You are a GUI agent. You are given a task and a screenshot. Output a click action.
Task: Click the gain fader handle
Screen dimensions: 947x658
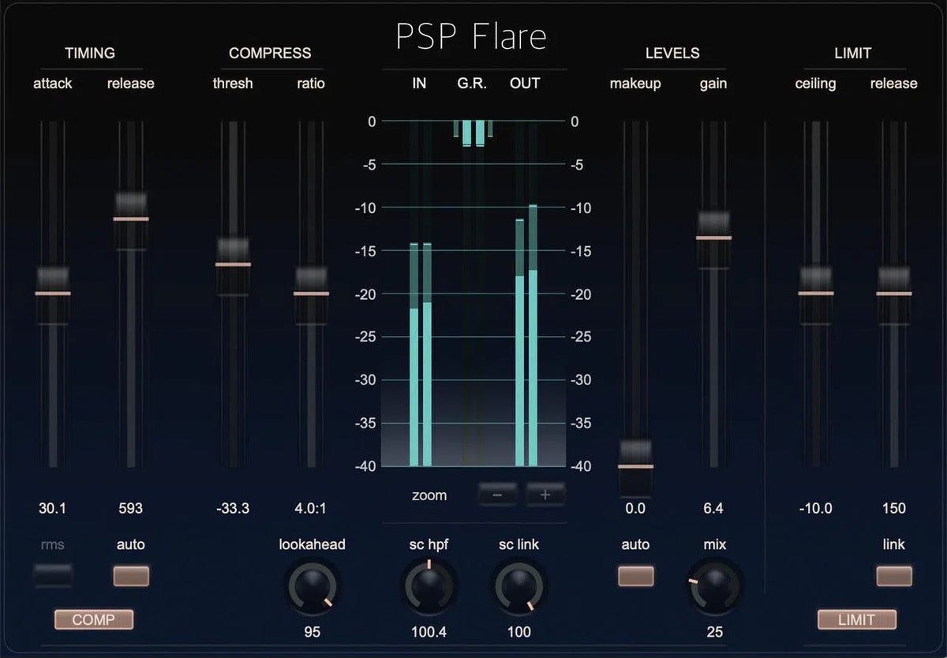[x=713, y=237]
